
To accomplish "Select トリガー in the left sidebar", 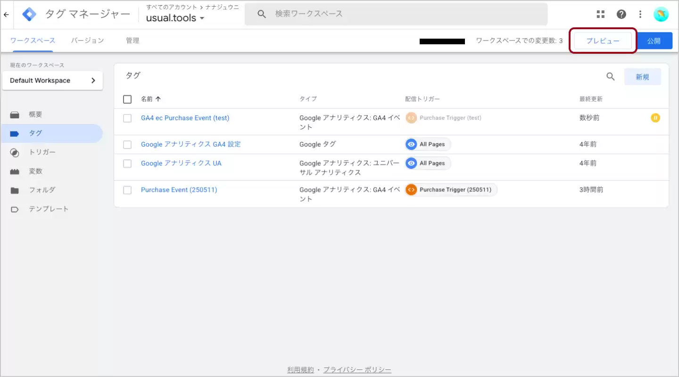I will pyautogui.click(x=42, y=152).
